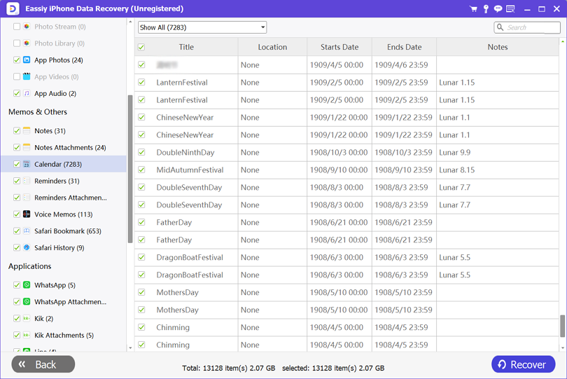Click the '1908/10/3 00:00' start date cell
Viewport: 567px width, 379px height.
point(339,153)
